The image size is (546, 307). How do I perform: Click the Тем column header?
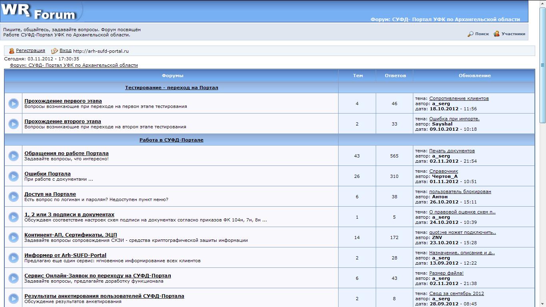358,76
